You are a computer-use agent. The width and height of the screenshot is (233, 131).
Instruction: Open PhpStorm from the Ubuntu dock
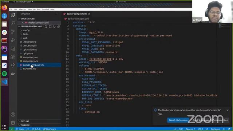point(4,49)
